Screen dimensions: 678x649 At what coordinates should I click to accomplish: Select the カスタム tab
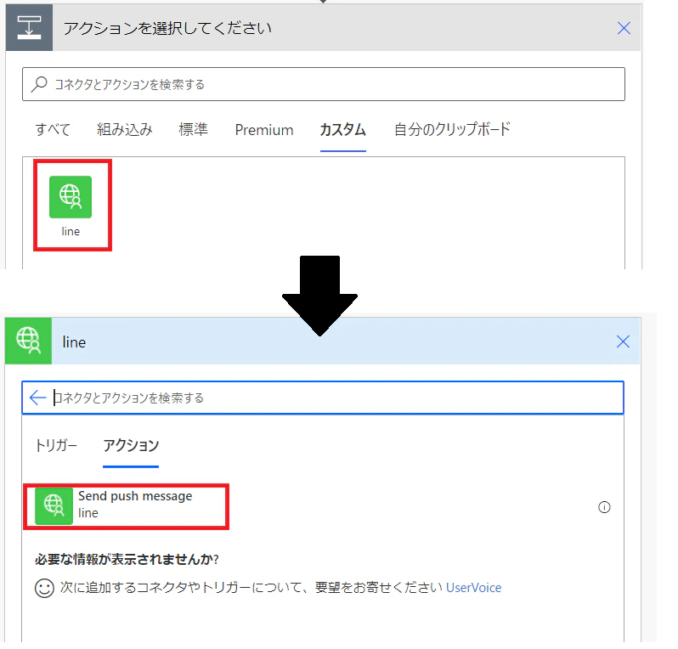[x=343, y=130]
